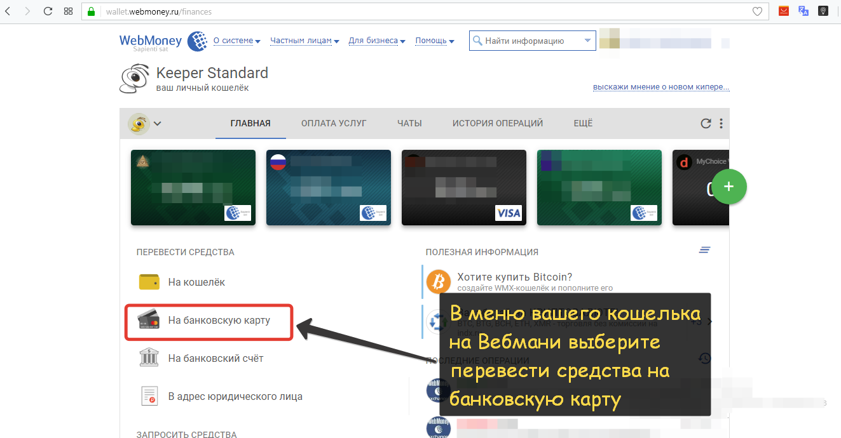Image resolution: width=841 pixels, height=438 pixels.
Task: Open the three-dot options menu
Action: [x=721, y=124]
